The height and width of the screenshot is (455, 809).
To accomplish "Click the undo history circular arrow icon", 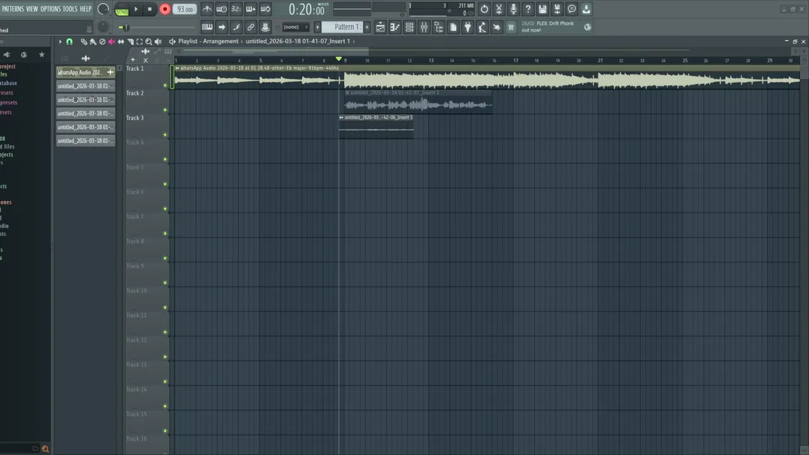I will (484, 9).
